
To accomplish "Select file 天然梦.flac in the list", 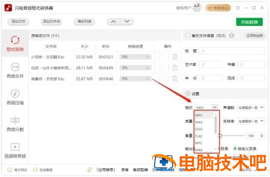I will (x=48, y=79).
